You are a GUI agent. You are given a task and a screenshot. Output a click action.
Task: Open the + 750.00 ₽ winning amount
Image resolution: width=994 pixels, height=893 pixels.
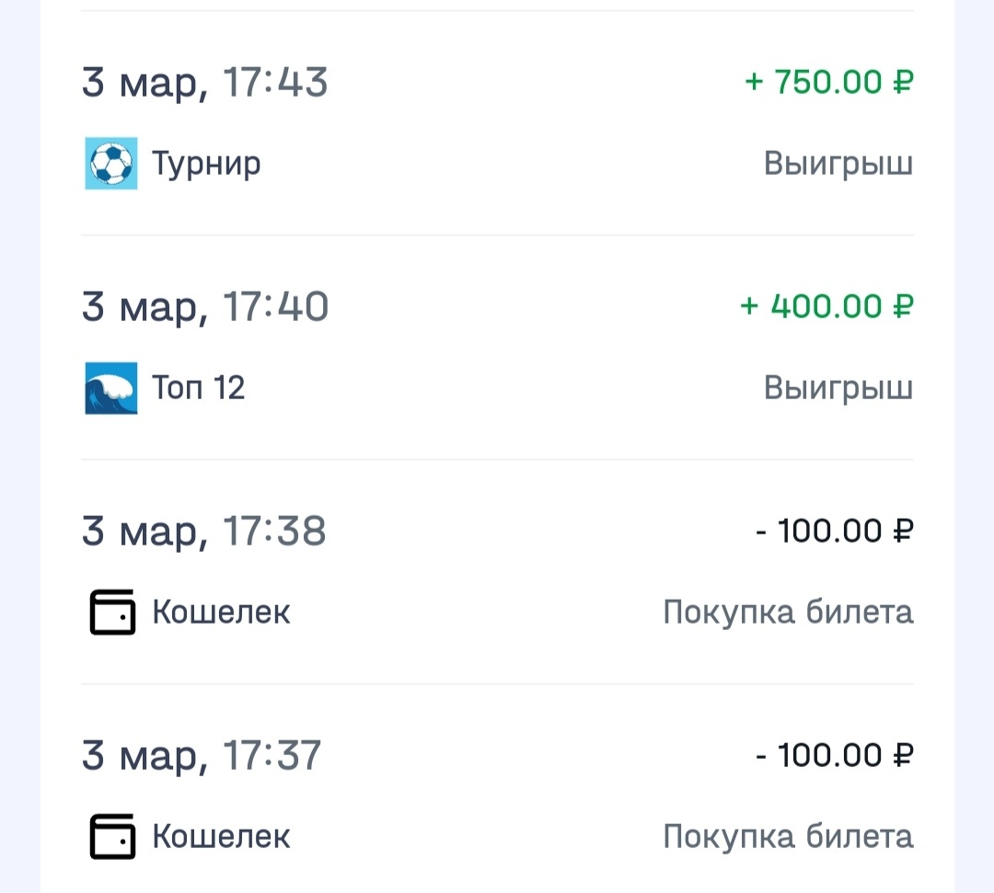[x=827, y=81]
